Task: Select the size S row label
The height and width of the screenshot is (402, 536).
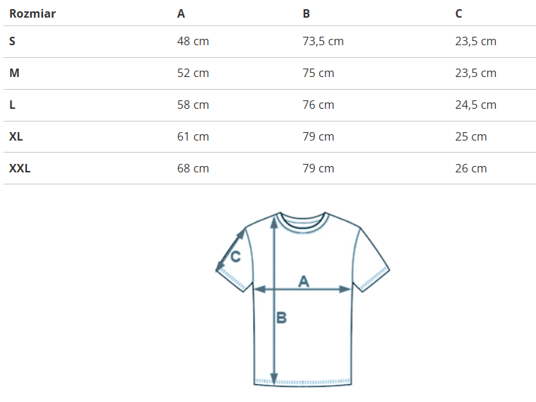Action: [12, 41]
